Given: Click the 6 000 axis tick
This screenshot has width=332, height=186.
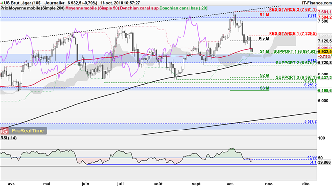Looking at the screenshot, I should pos(323,101).
